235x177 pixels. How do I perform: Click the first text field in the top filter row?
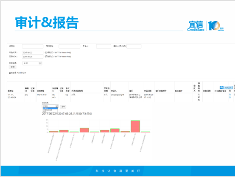pos(33,46)
